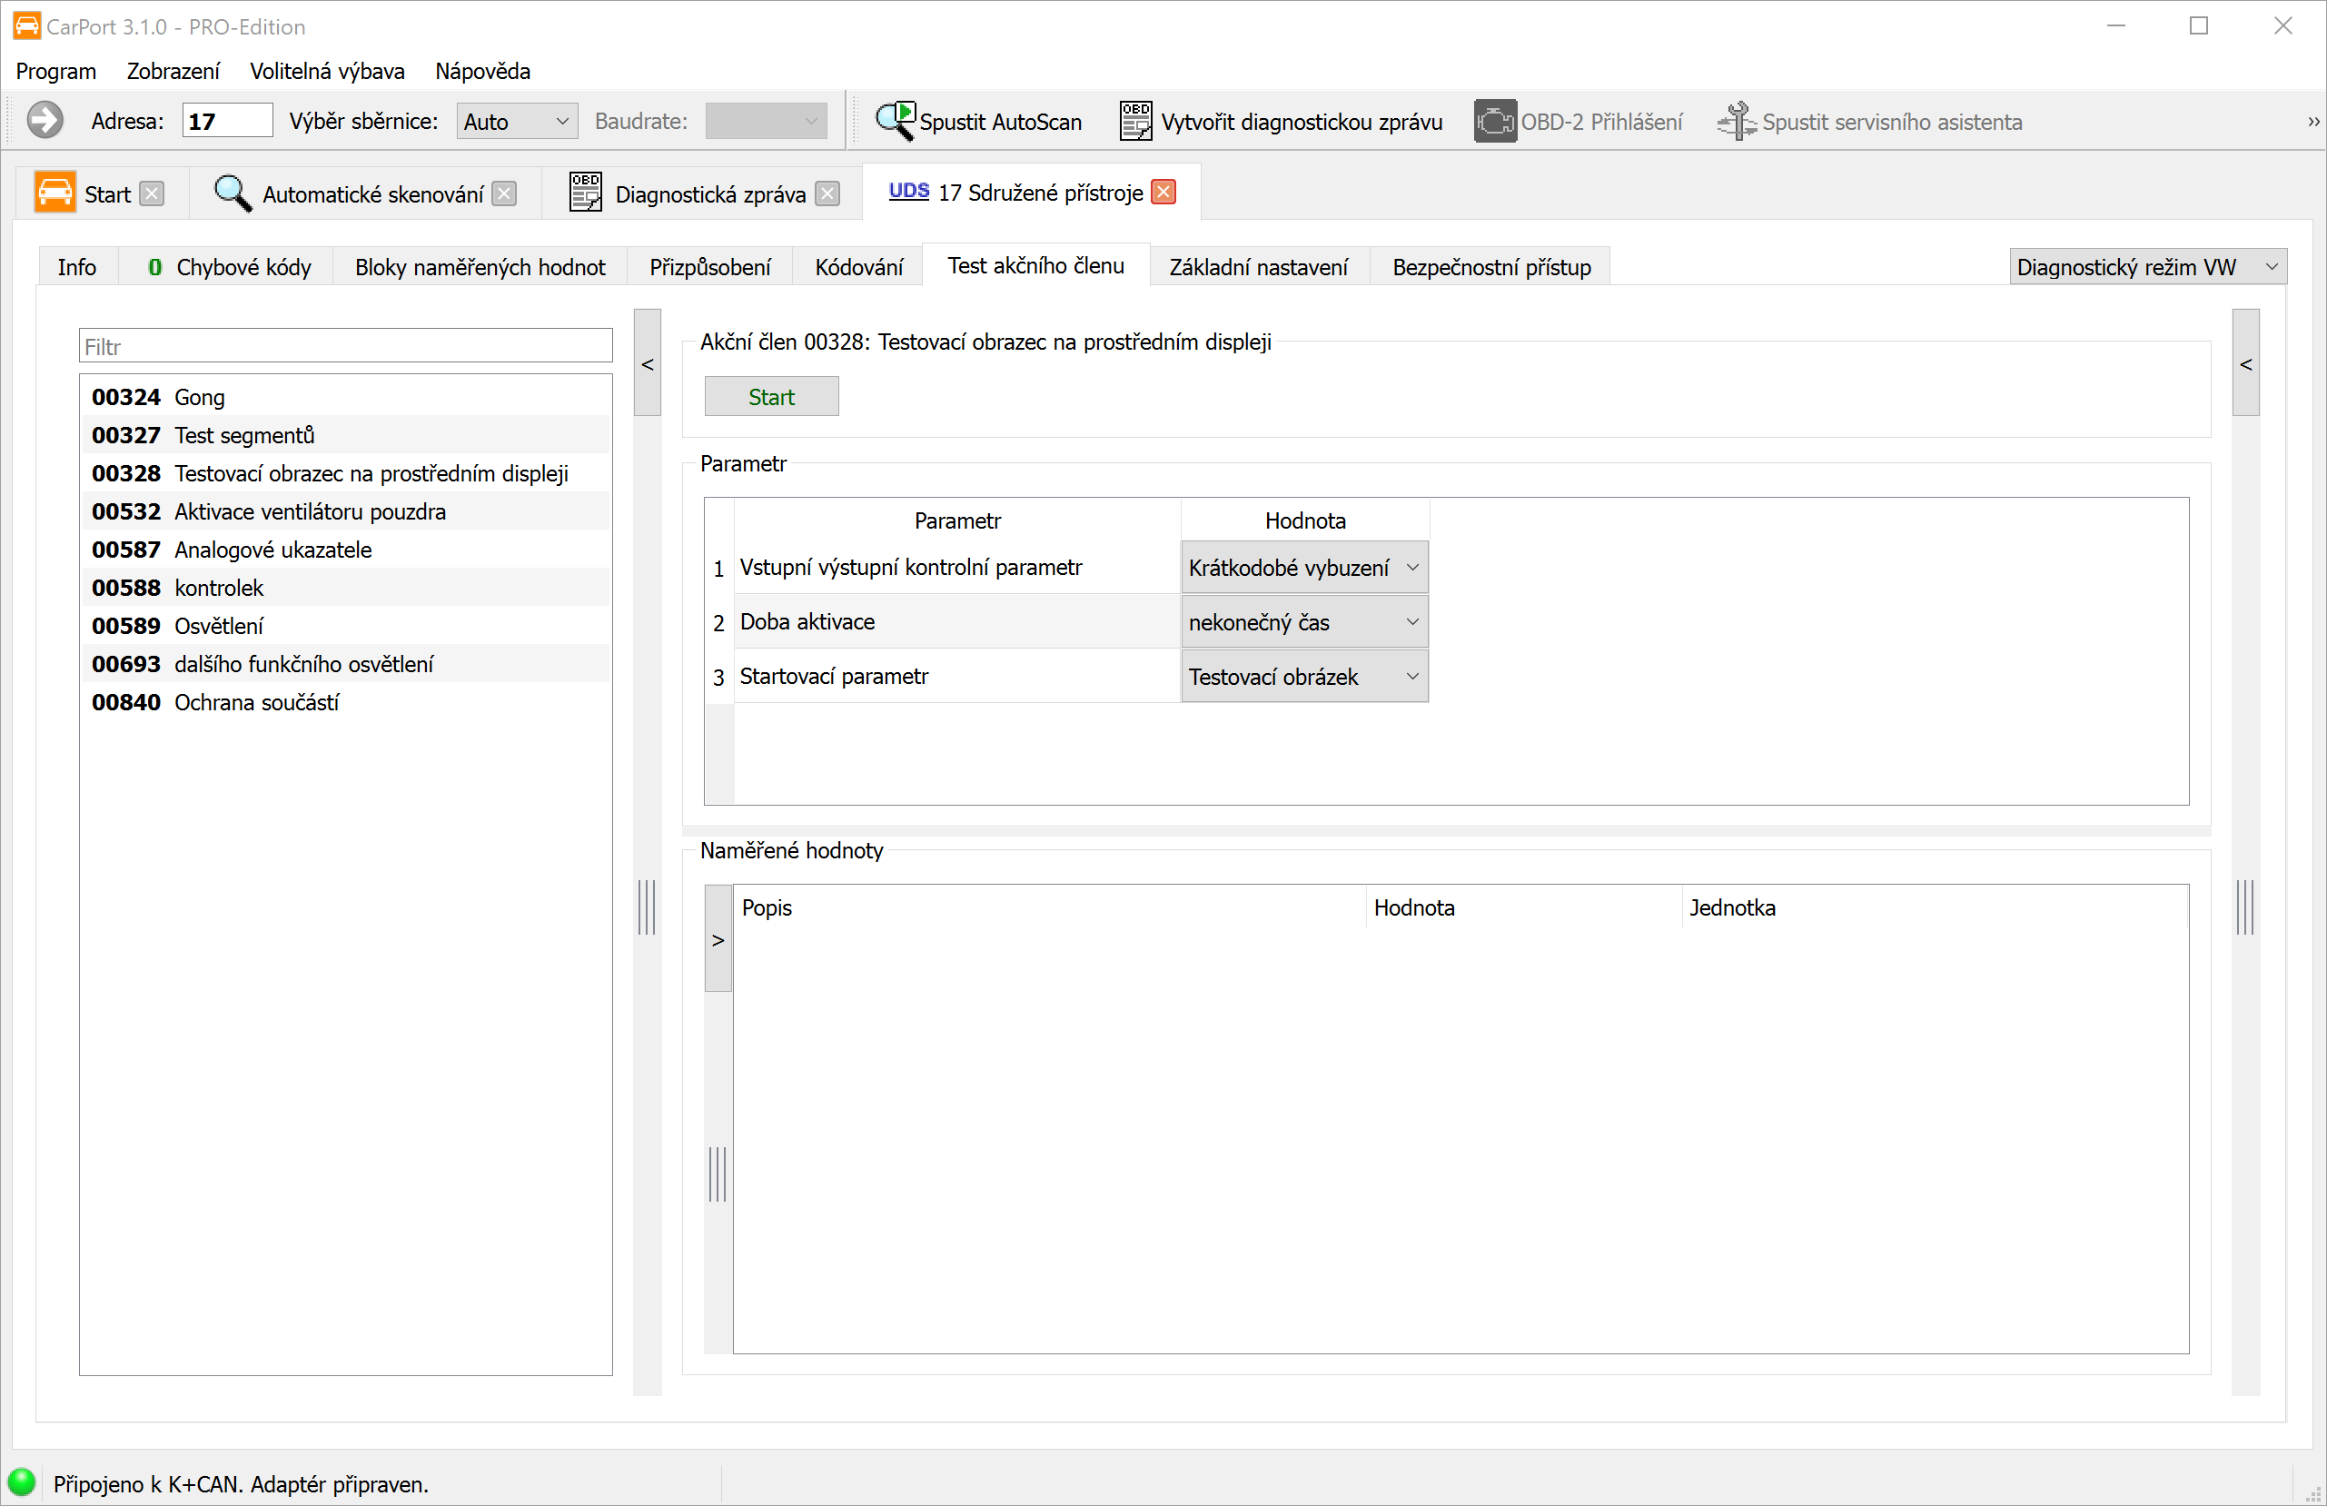Open the Výběr sběrnice Auto dropdown
The image size is (2327, 1506).
(x=516, y=122)
